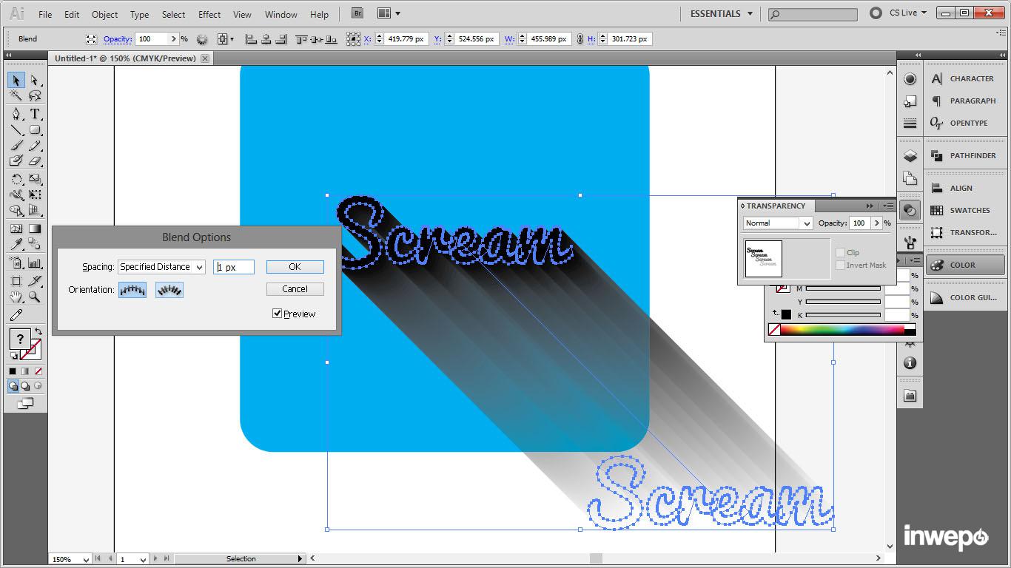This screenshot has width=1011, height=568.
Task: Activate the Zoom tool
Action: coord(35,297)
